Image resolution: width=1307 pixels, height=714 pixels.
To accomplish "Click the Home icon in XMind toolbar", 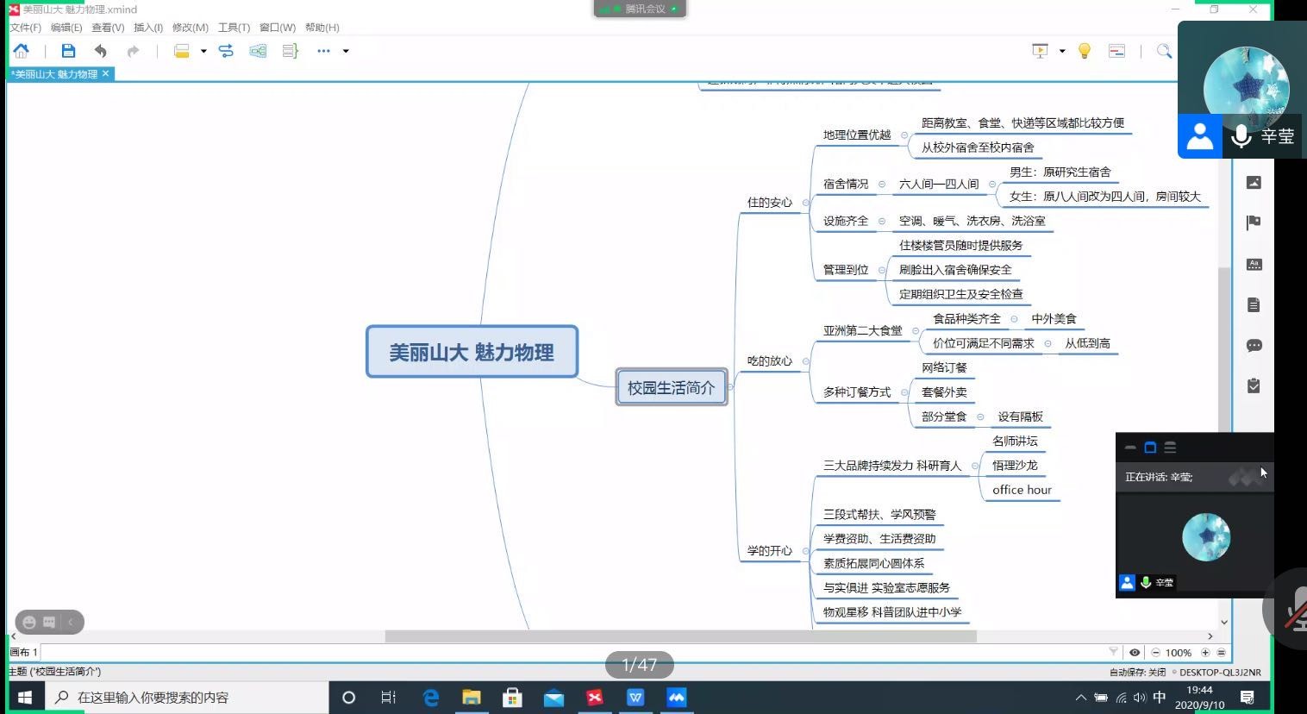I will [21, 51].
